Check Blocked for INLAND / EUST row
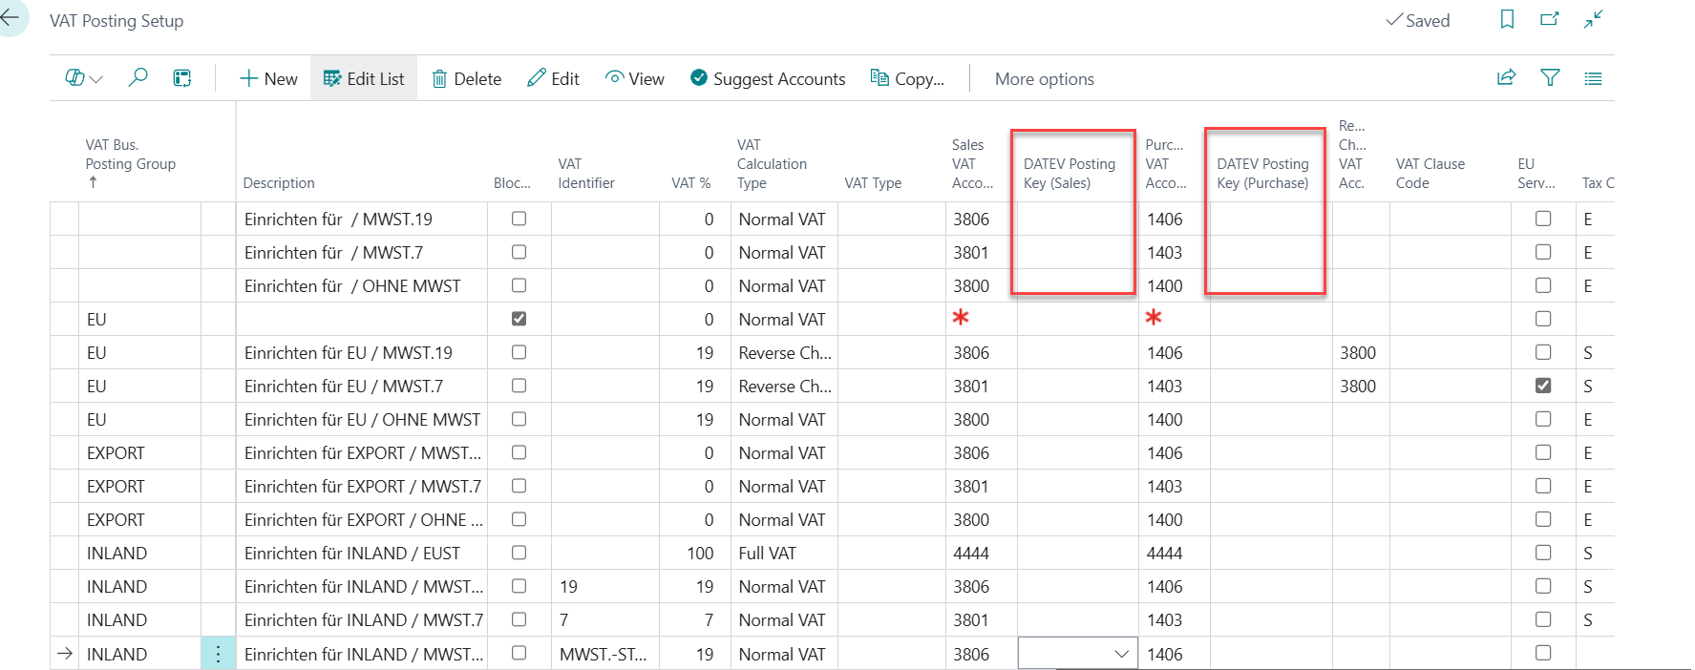 point(519,553)
